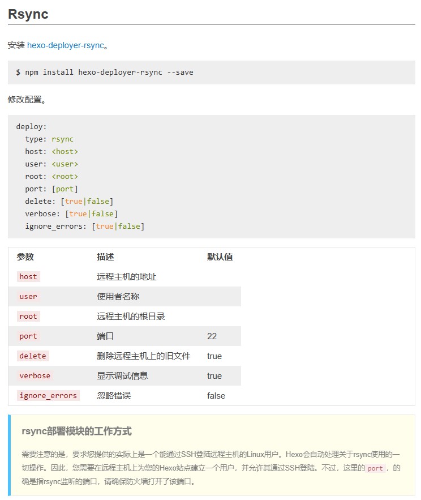Click the 描述 column header
This screenshot has width=421, height=500.
tap(105, 257)
